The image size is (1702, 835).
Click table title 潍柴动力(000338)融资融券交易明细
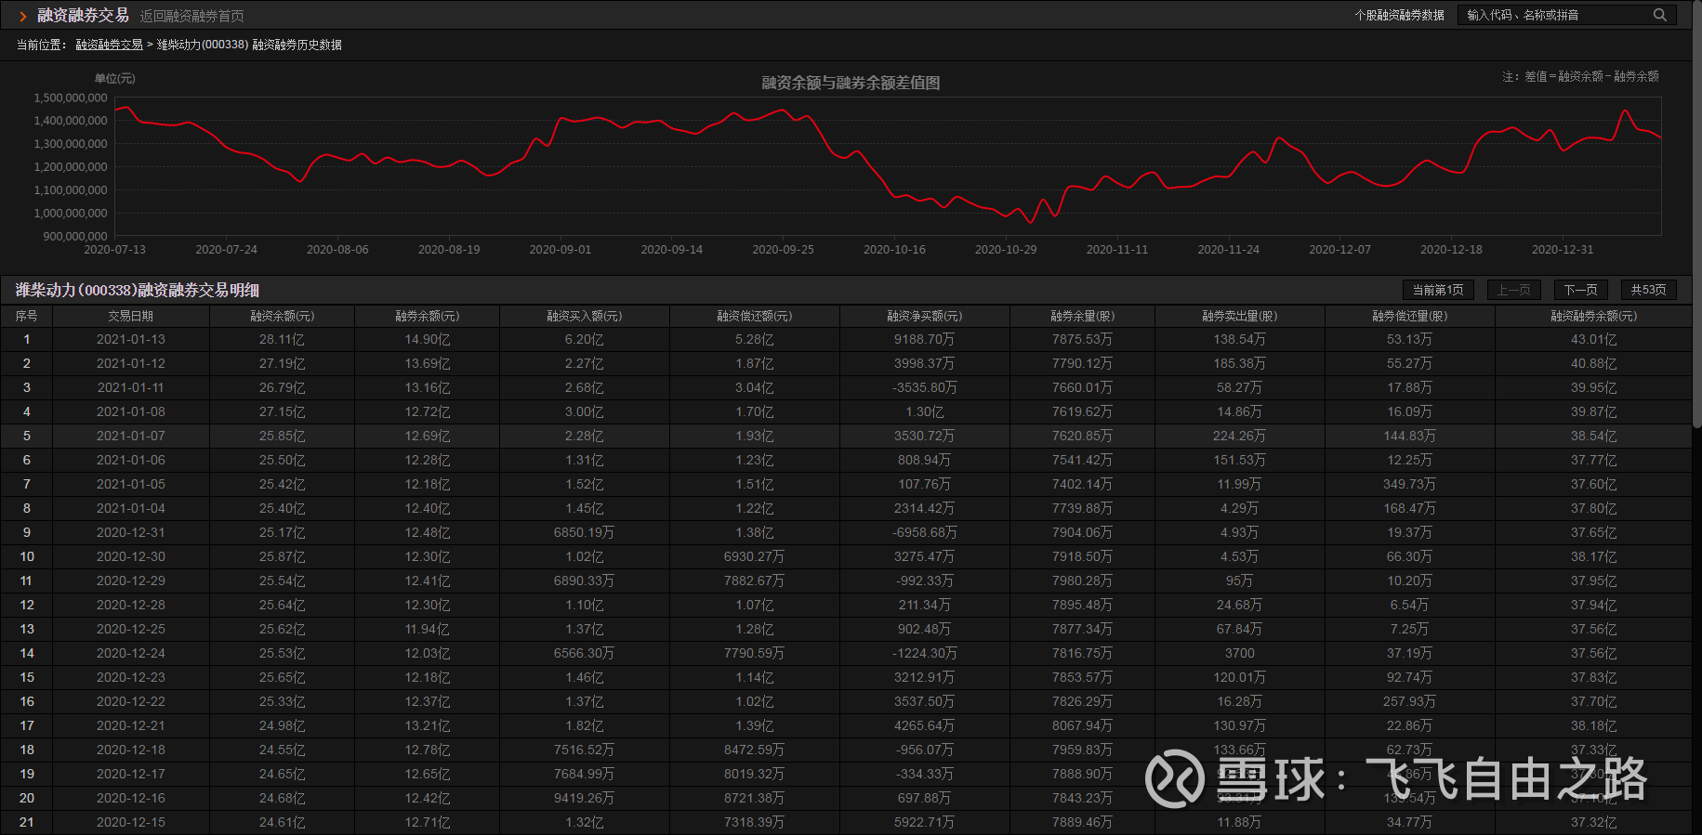click(x=138, y=291)
